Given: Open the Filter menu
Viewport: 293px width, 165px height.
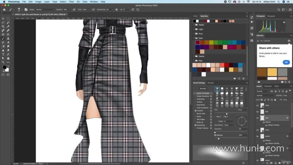Looking at the screenshot, I should (71, 2).
